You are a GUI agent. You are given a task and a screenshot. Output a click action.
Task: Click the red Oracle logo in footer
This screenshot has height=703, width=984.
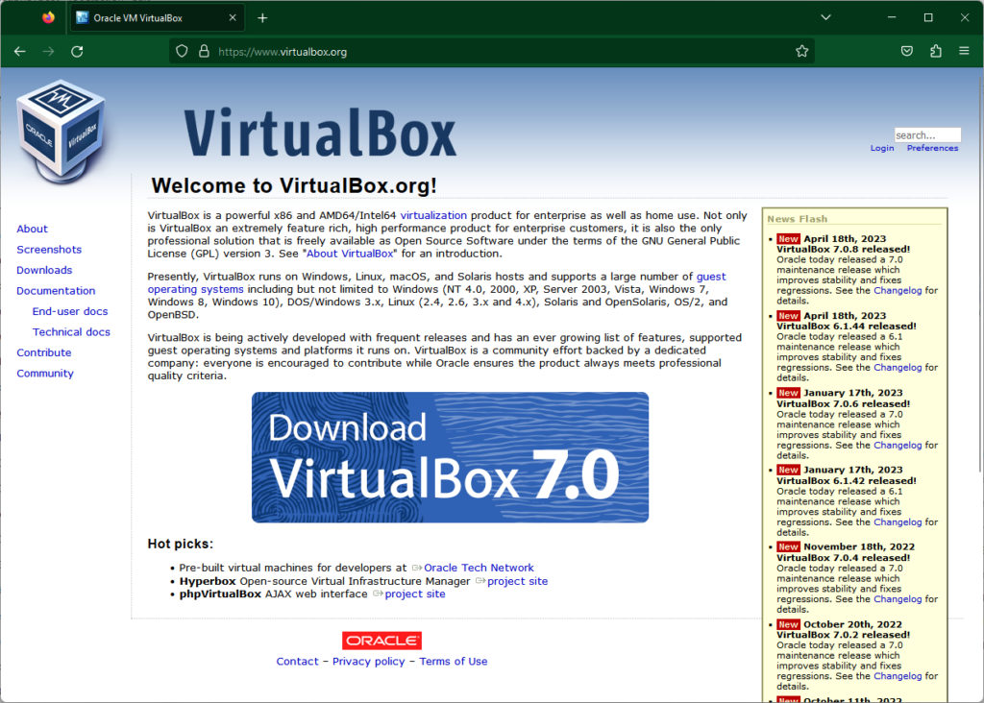tap(381, 641)
